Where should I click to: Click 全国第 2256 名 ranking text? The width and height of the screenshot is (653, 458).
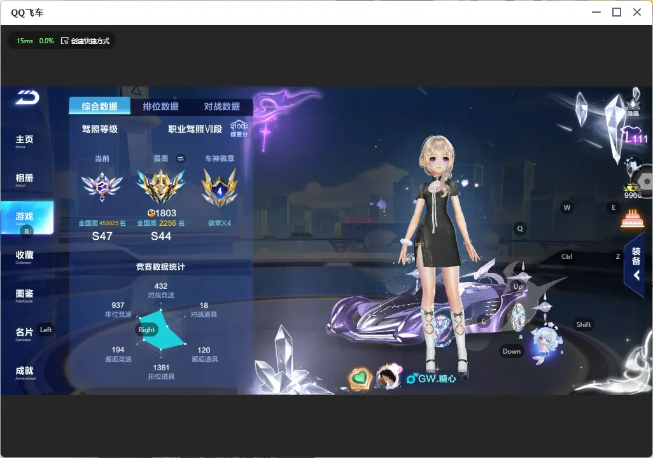tap(161, 223)
